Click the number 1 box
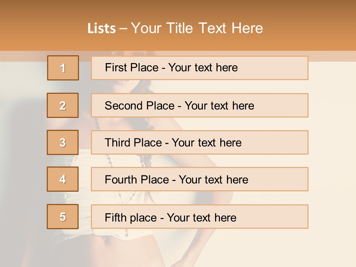 [x=63, y=68]
